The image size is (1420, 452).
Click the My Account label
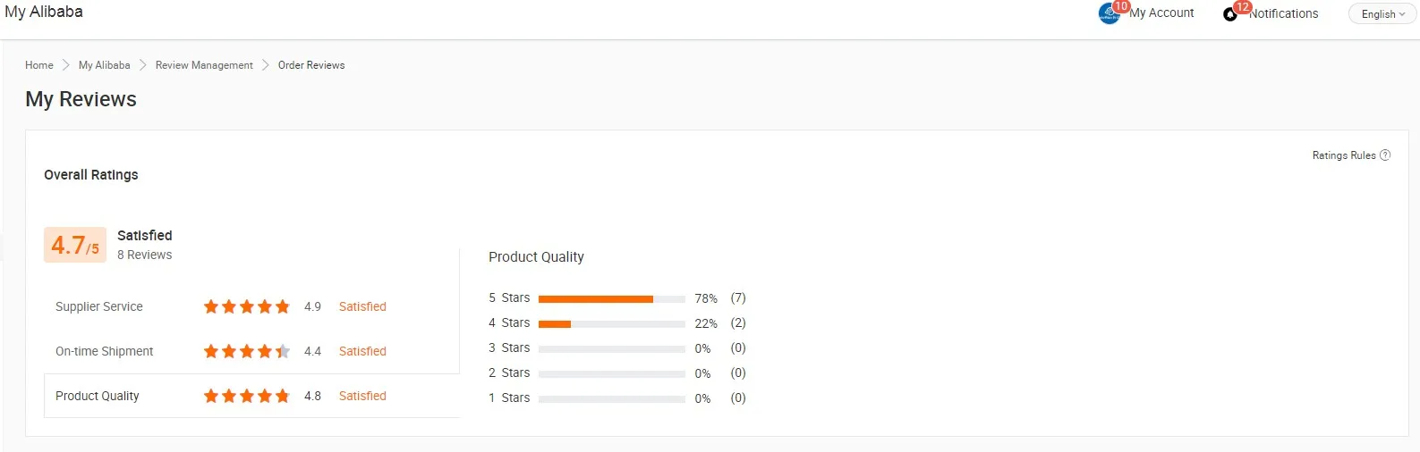(1161, 13)
